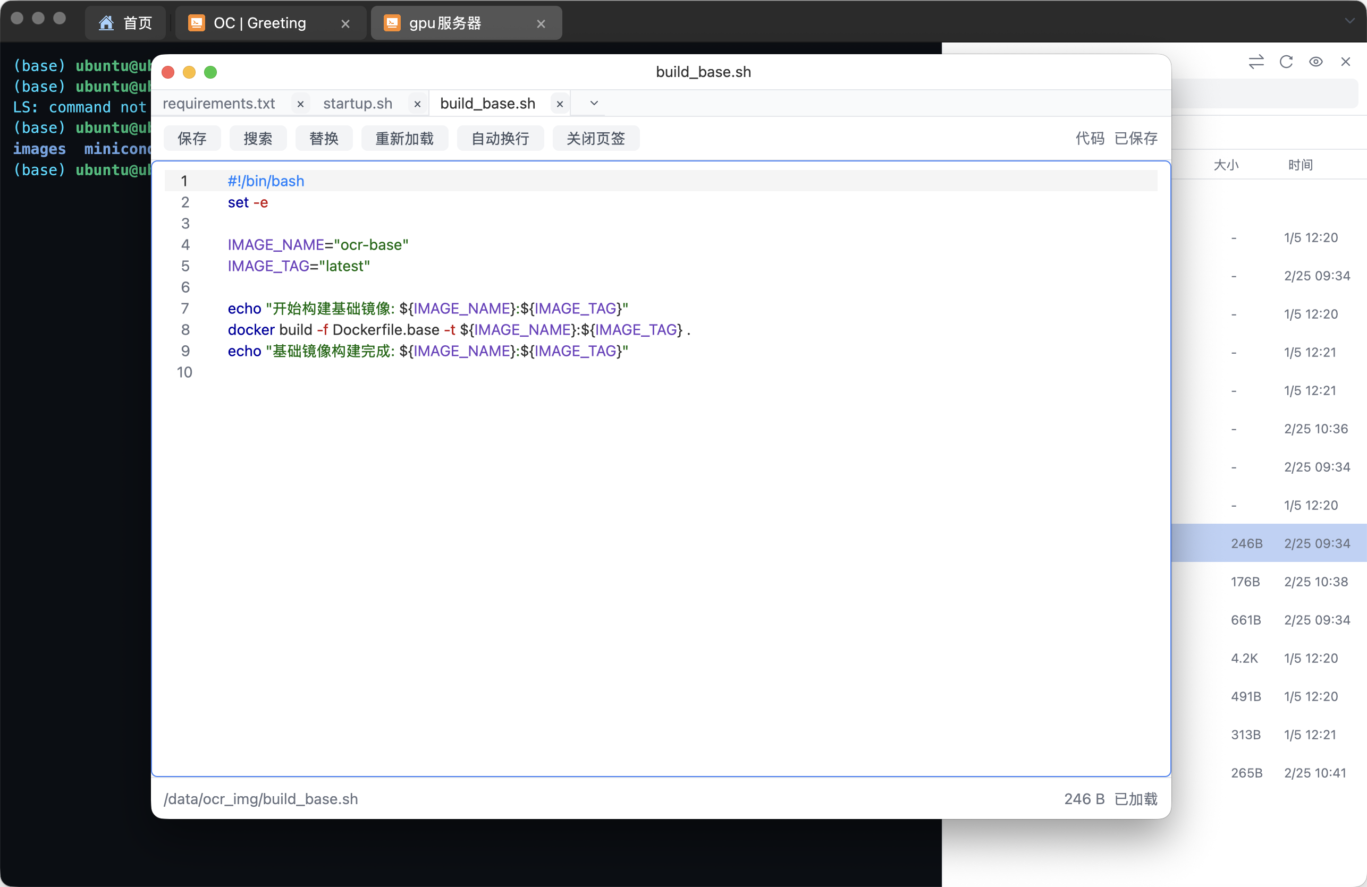
Task: Select the 491B file row
Action: pyautogui.click(x=1269, y=696)
